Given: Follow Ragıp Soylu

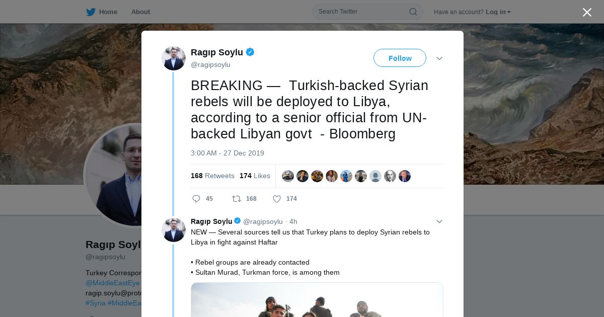Looking at the screenshot, I should click(x=400, y=58).
